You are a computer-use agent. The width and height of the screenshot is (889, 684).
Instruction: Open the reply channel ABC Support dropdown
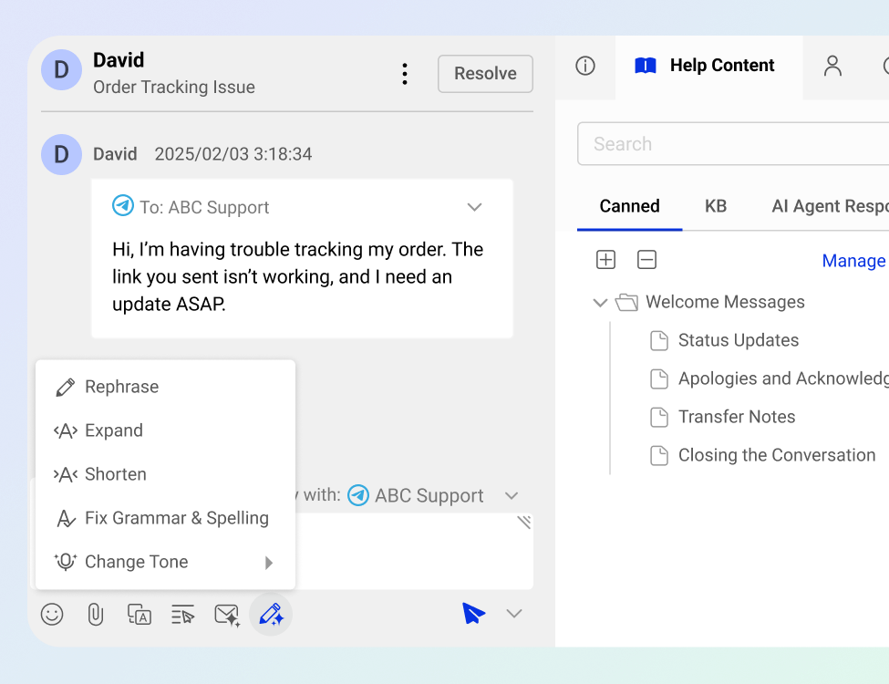pos(512,495)
